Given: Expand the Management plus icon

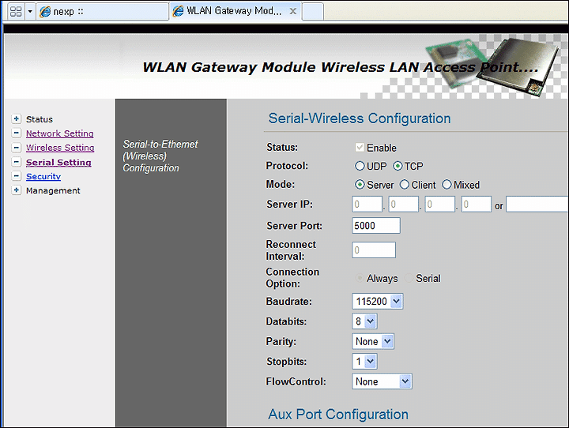Looking at the screenshot, I should coord(17,190).
